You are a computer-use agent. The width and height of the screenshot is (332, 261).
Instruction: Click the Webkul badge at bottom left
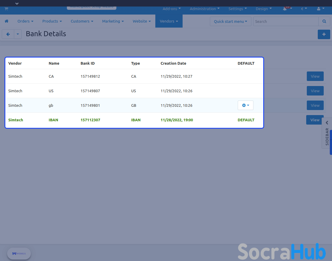19,254
